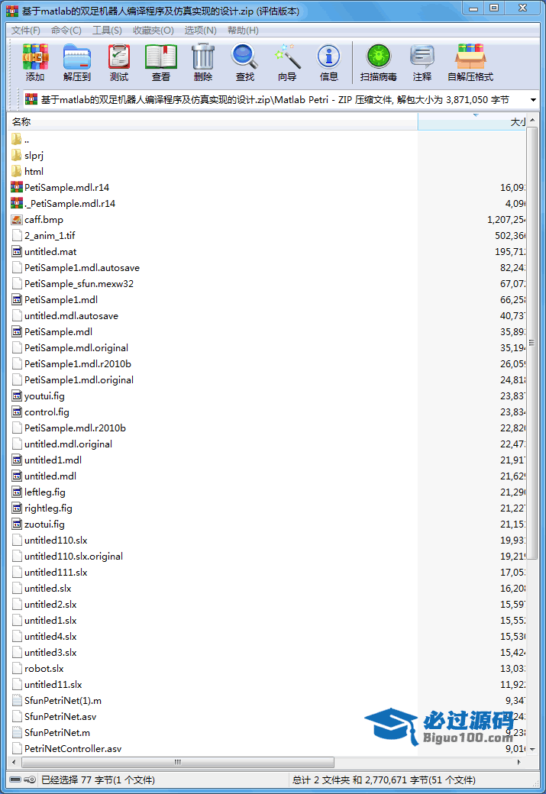Select file untitled.mdl.autosave
Screen dimensions: 546x794
(x=72, y=316)
